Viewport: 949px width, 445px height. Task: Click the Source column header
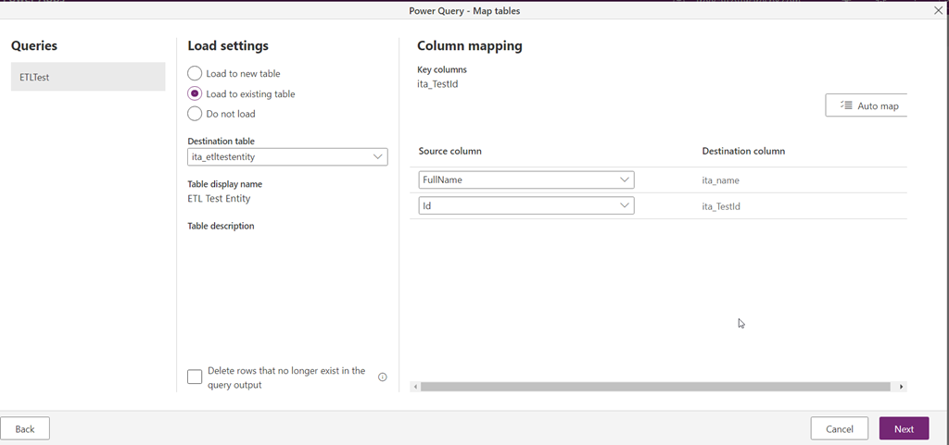tap(449, 151)
